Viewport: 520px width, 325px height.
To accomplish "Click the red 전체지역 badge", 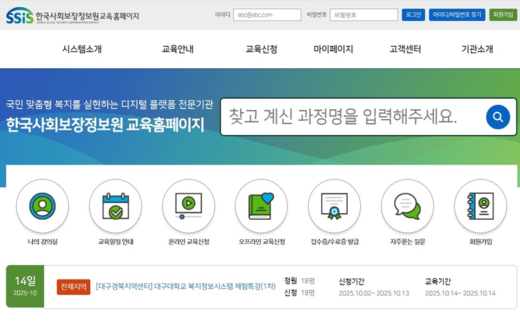I will (x=73, y=287).
